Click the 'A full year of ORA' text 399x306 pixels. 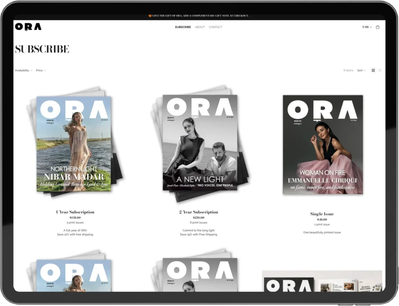click(x=75, y=230)
